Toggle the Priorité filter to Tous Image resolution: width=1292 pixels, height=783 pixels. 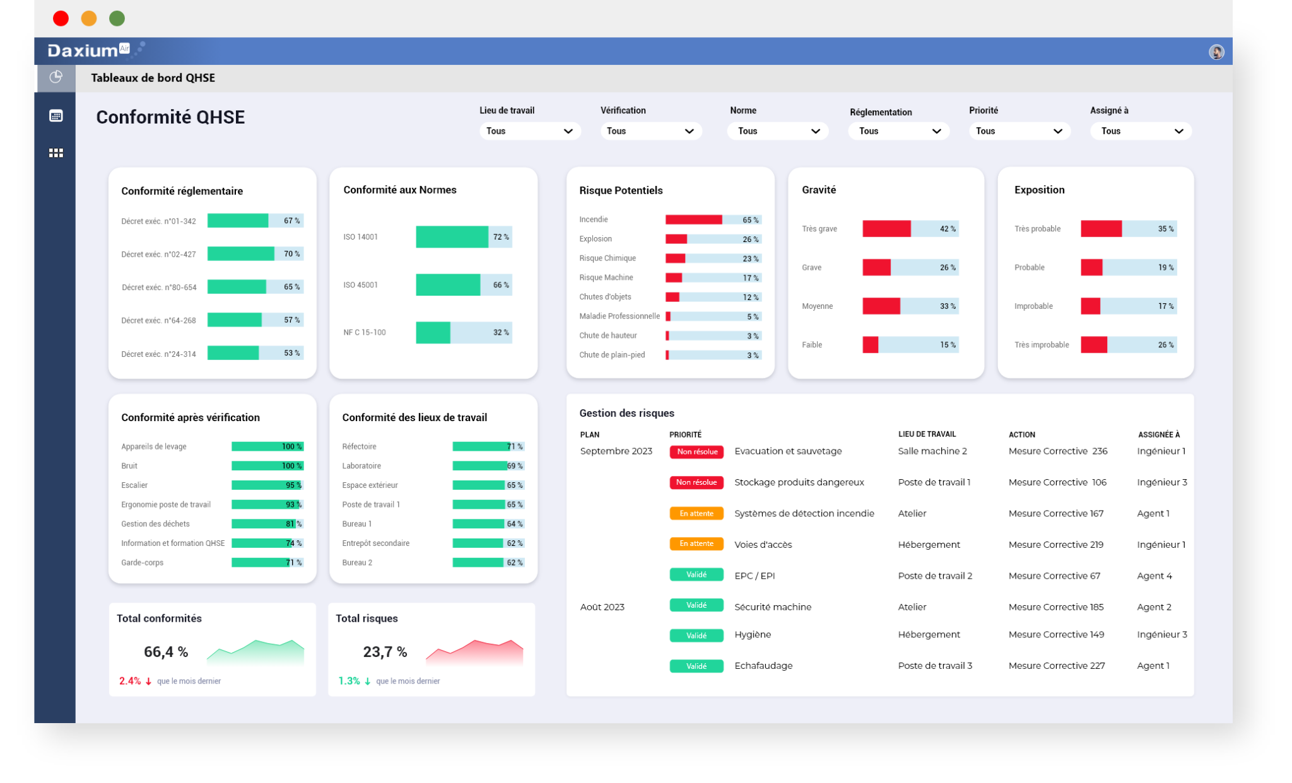tap(1019, 131)
